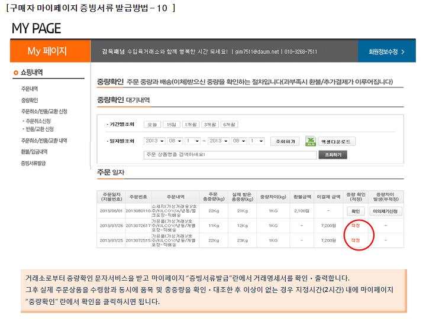Choose the 3개월 period filter
Image resolution: width=426 pixels, height=319 pixels.
pyautogui.click(x=209, y=125)
